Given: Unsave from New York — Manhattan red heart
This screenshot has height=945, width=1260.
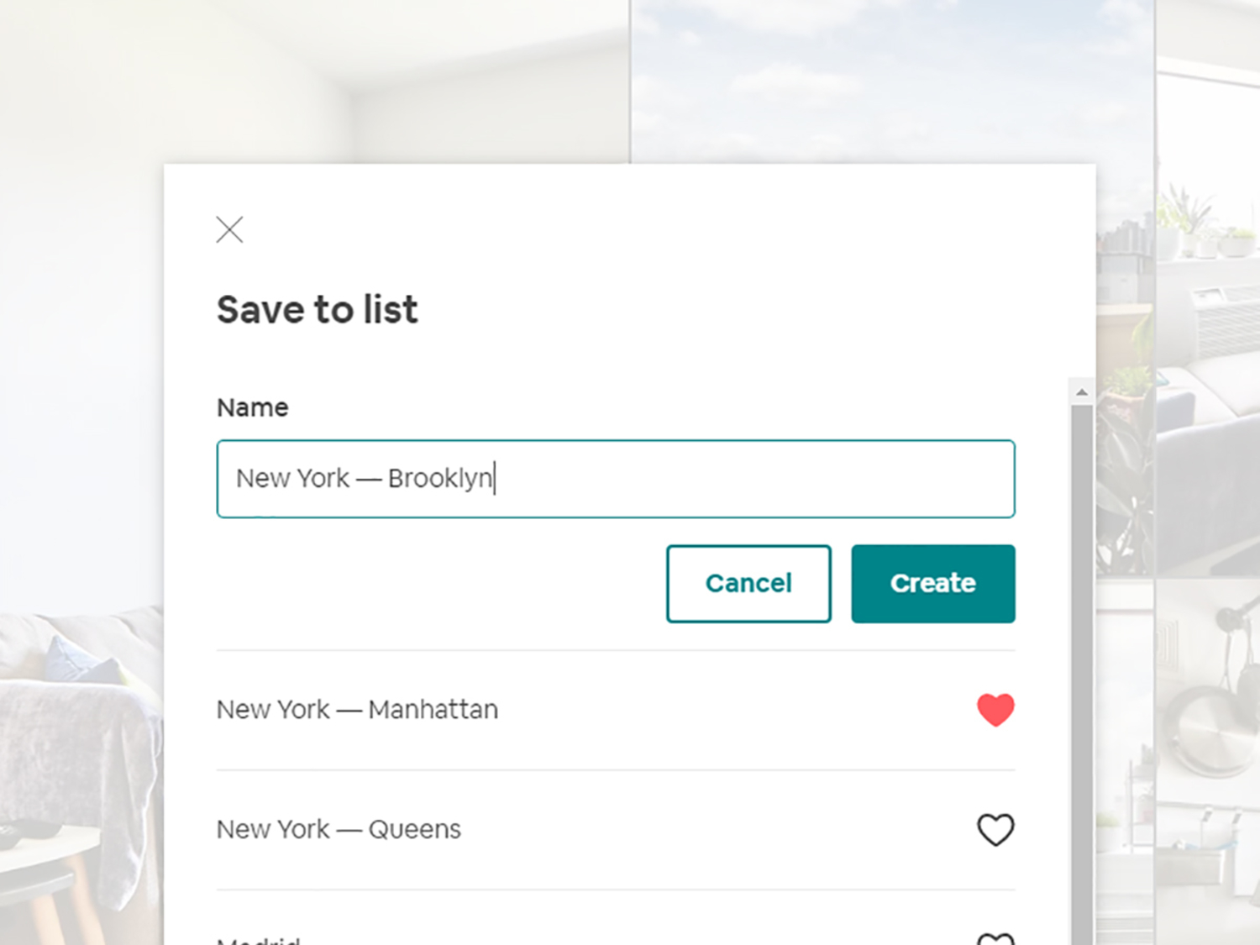Looking at the screenshot, I should tap(995, 710).
